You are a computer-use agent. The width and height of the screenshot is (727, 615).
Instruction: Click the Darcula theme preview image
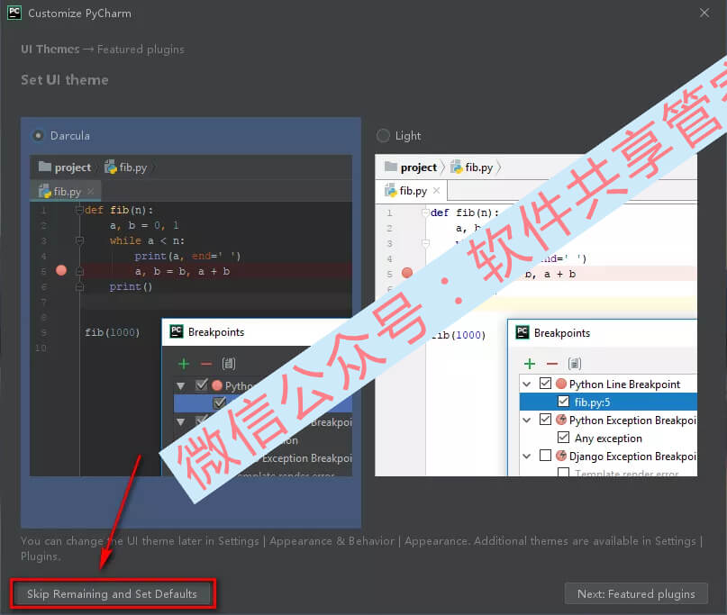coord(191,315)
